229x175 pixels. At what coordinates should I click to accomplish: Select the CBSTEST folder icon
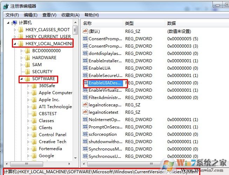click(34, 113)
